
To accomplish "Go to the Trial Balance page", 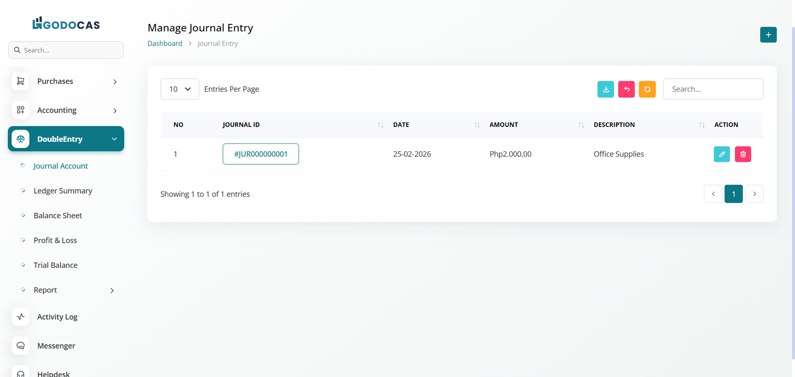I will pos(56,265).
